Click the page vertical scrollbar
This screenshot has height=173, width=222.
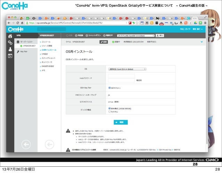(207, 85)
